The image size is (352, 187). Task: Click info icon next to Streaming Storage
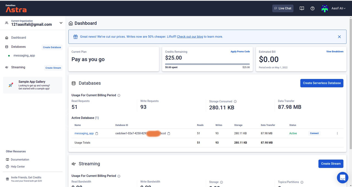pos(221,182)
